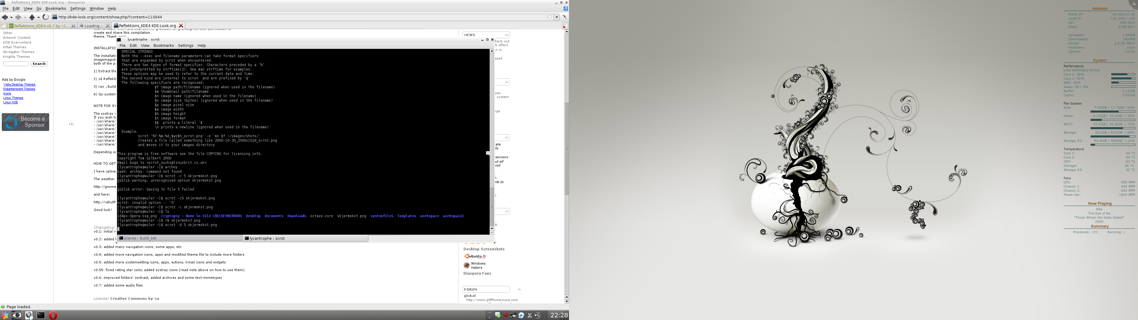Click the eye icon in taskbar
The width and height of the screenshot is (1138, 320).
pyautogui.click(x=16, y=315)
